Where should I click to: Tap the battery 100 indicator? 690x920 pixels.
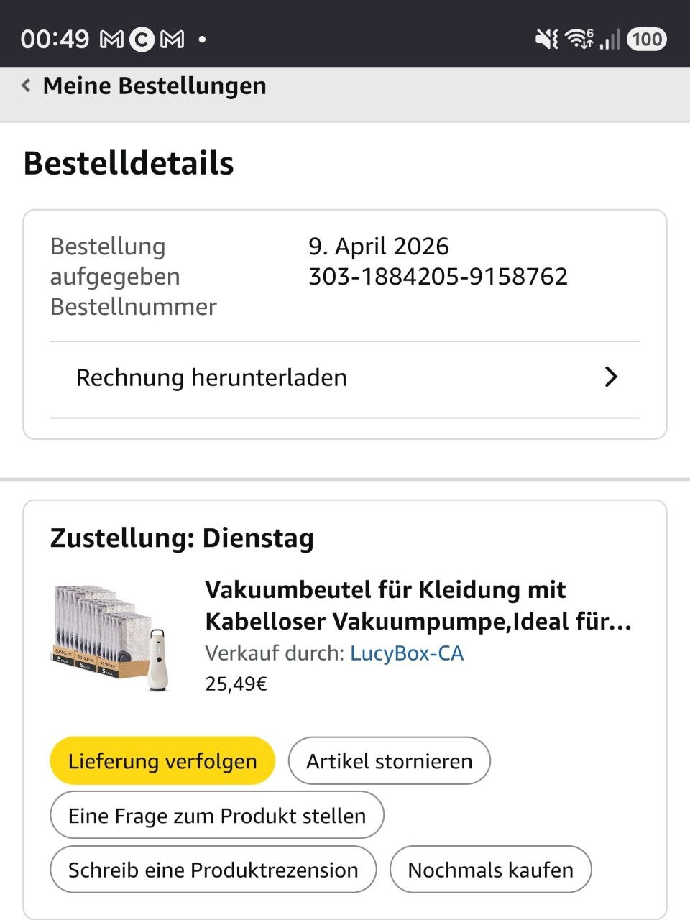[x=647, y=39]
